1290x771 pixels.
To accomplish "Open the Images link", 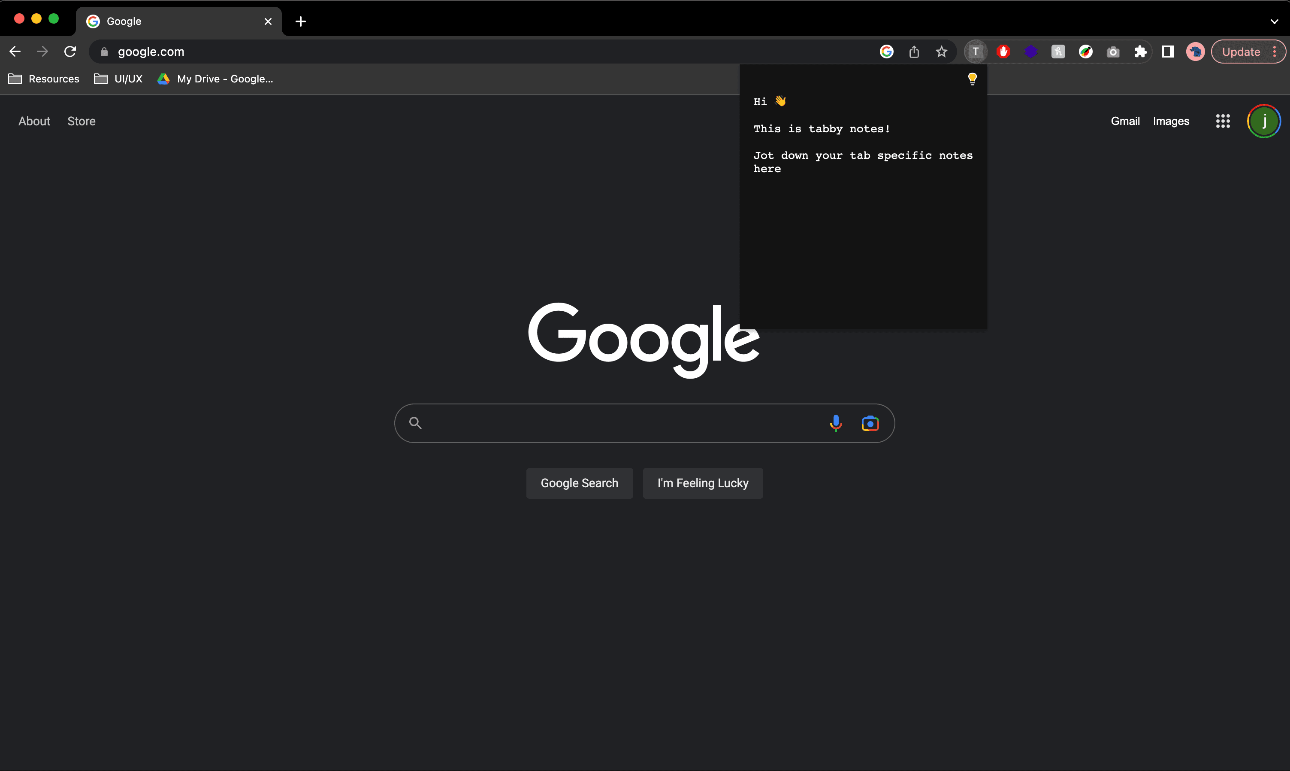I will [x=1172, y=121].
